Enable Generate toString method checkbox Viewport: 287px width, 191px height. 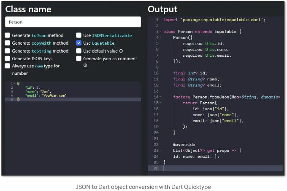[x=7, y=51]
